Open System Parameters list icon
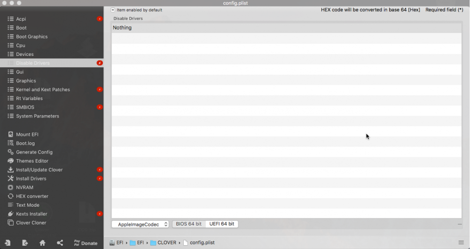The width and height of the screenshot is (470, 249). (10, 116)
